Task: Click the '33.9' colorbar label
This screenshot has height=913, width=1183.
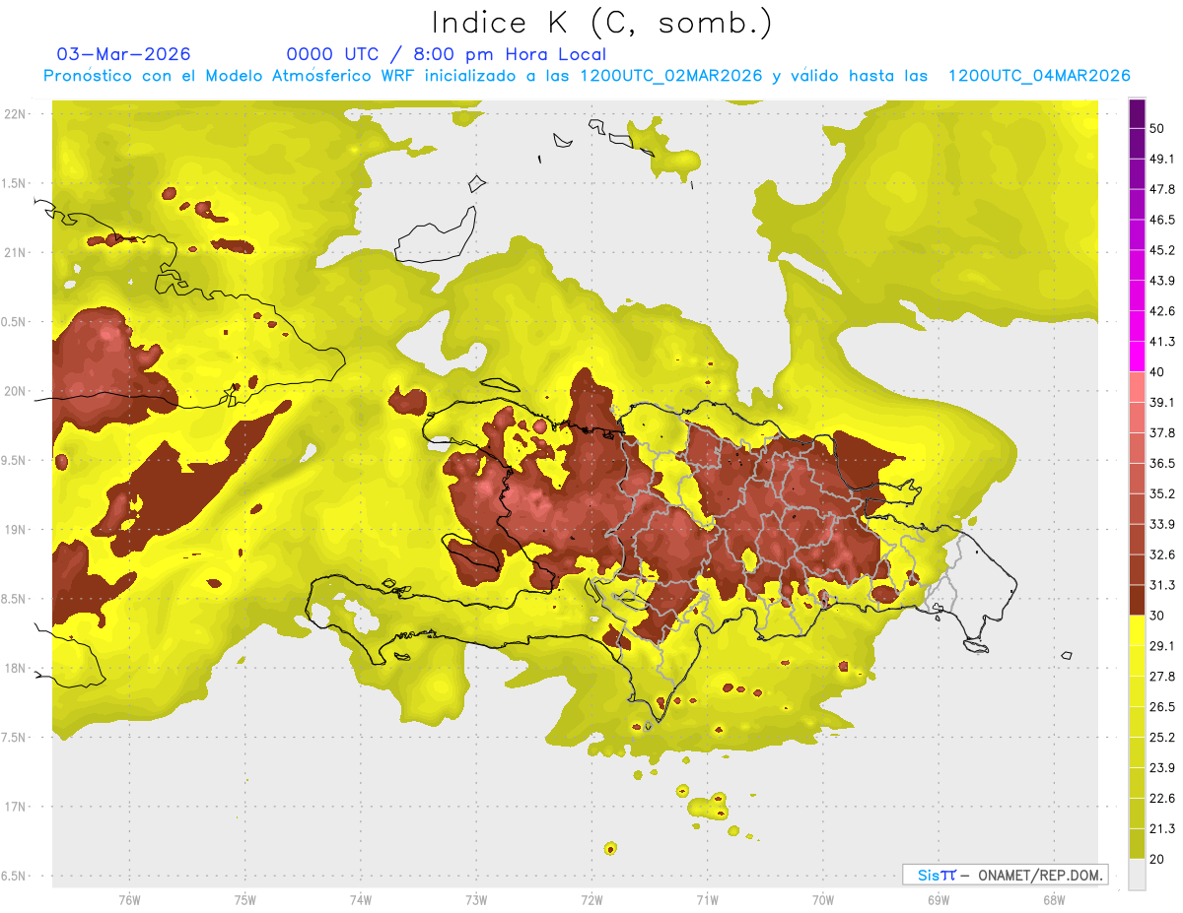Action: (x=1162, y=524)
